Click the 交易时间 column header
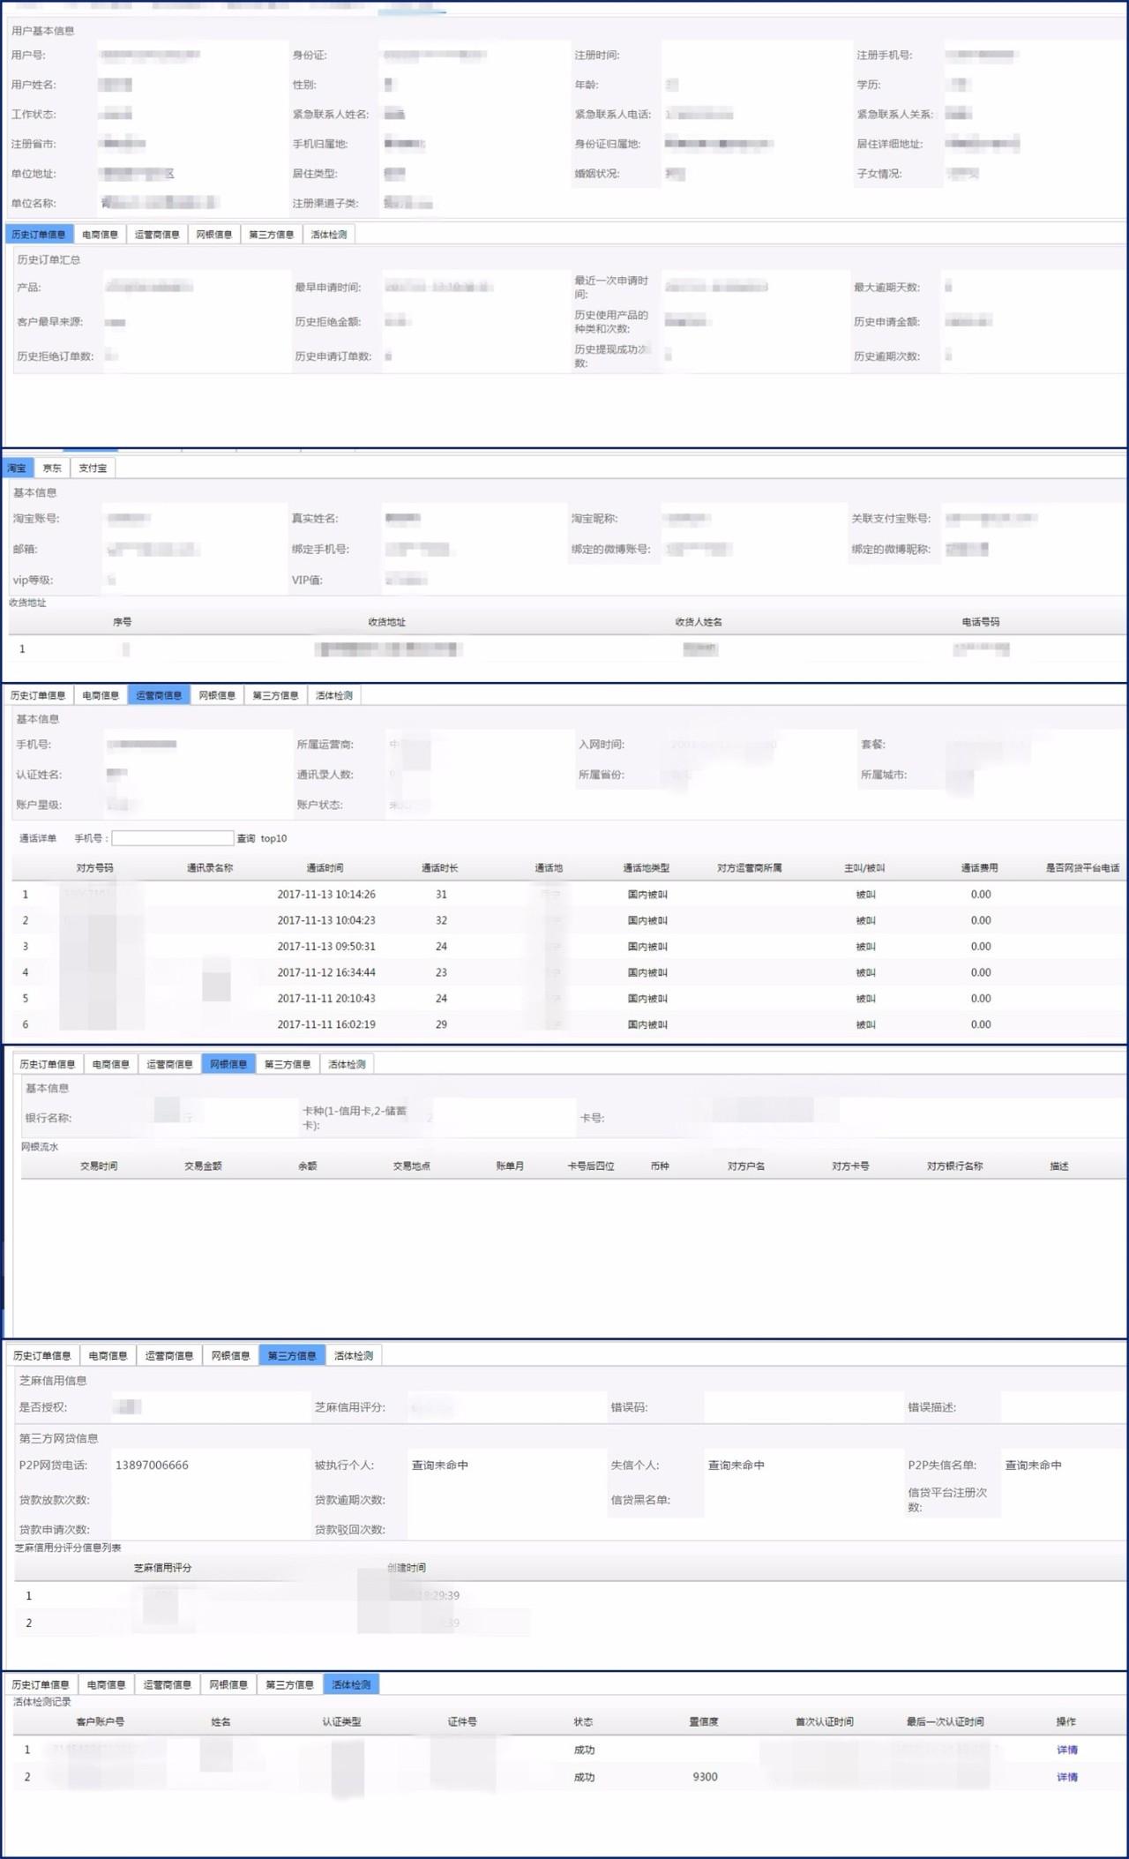Screen dimensions: 1129x1859 99,1166
